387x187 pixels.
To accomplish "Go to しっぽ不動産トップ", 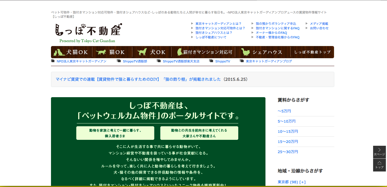I will coord(312,52).
